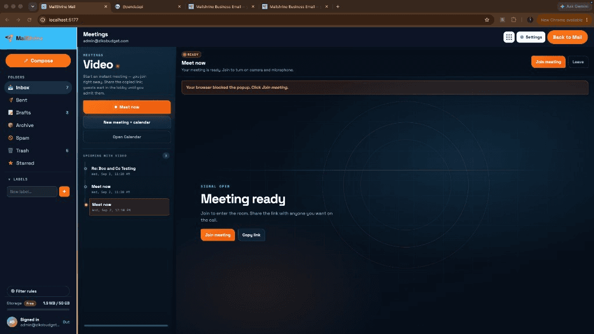Click the storage usage progress bar
Viewport: 594px width, 334px height.
38,310
